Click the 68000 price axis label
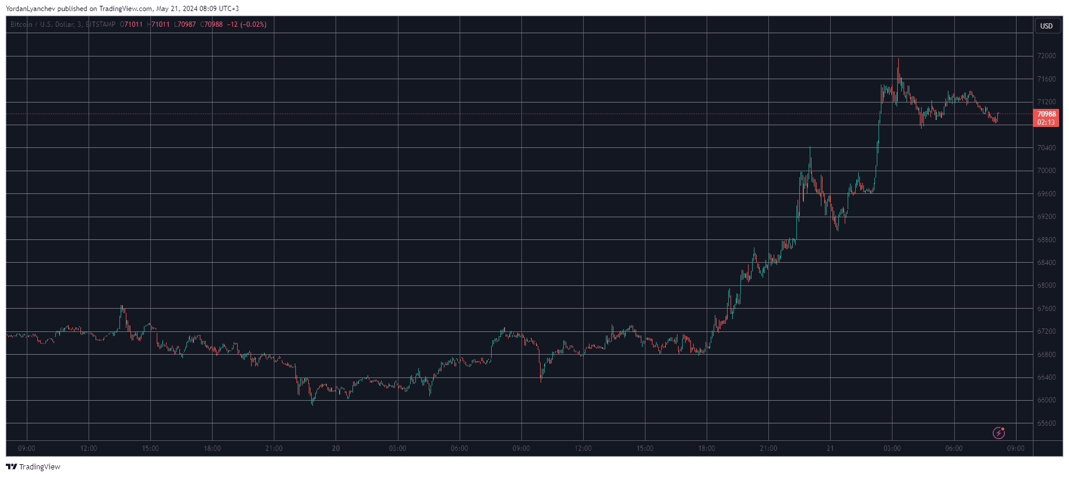Screen dimensions: 1069x477 [x=1046, y=285]
